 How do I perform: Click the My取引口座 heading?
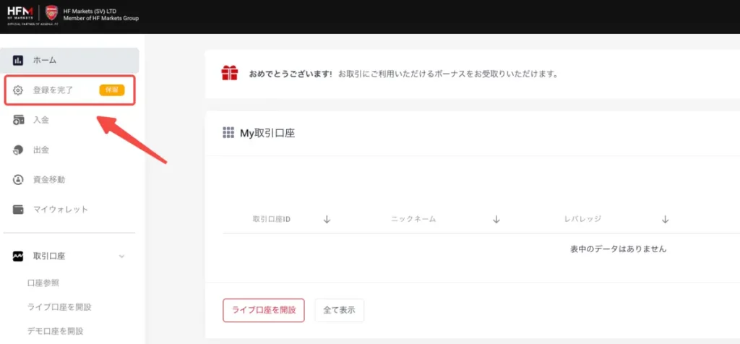pos(267,133)
